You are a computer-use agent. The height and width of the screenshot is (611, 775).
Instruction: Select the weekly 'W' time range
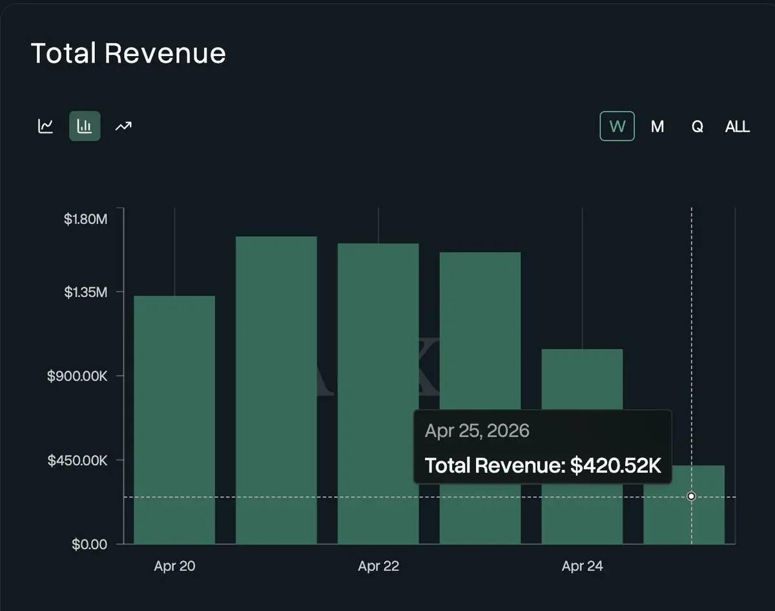(x=617, y=126)
